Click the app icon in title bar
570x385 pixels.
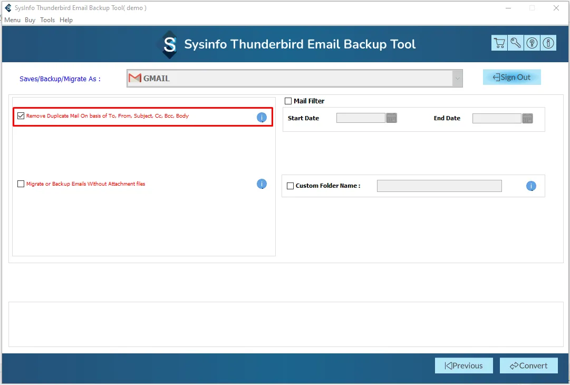click(x=8, y=7)
